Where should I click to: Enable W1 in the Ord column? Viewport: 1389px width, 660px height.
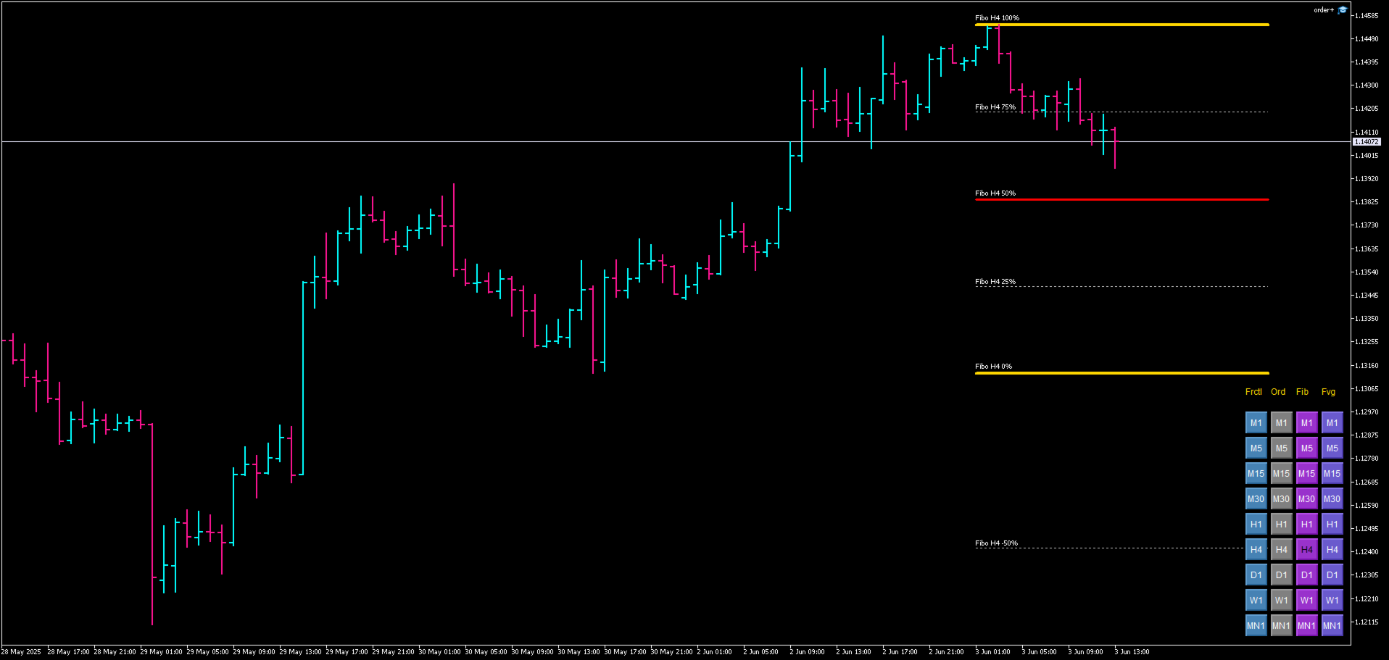click(x=1281, y=601)
